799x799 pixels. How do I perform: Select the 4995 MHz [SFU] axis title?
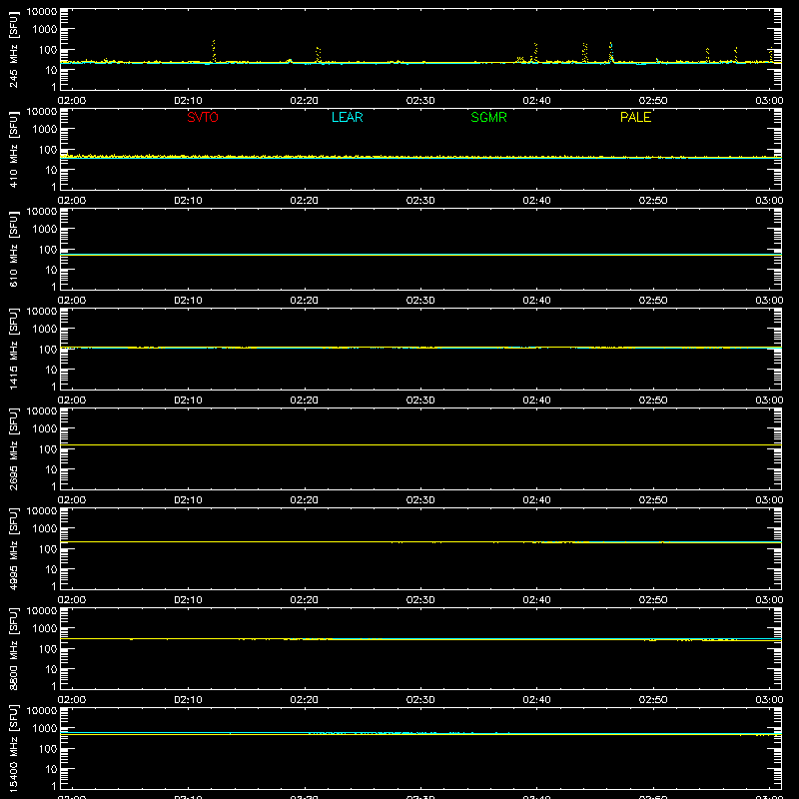pyautogui.click(x=14, y=548)
